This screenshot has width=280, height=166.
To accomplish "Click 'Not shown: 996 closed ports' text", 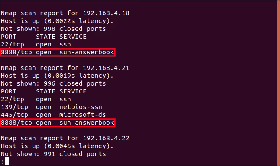I will coord(53,83).
